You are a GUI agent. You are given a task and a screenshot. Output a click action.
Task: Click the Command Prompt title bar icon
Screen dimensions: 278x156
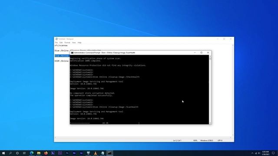72,53
